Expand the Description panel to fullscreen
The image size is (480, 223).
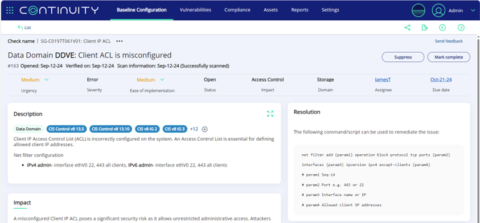tap(270, 114)
